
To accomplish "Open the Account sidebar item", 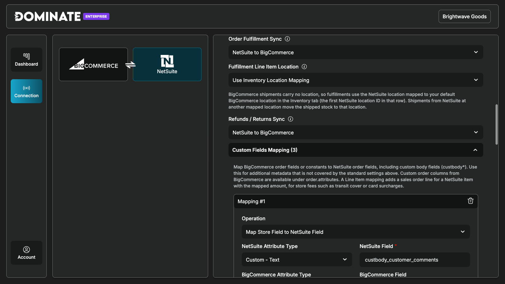I will [x=27, y=253].
